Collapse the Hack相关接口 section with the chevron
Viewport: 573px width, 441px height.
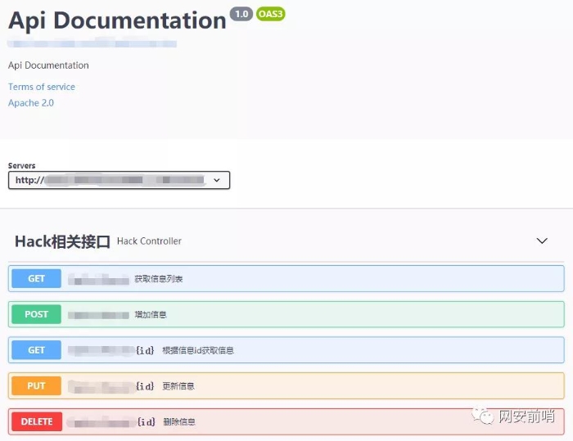coord(541,241)
